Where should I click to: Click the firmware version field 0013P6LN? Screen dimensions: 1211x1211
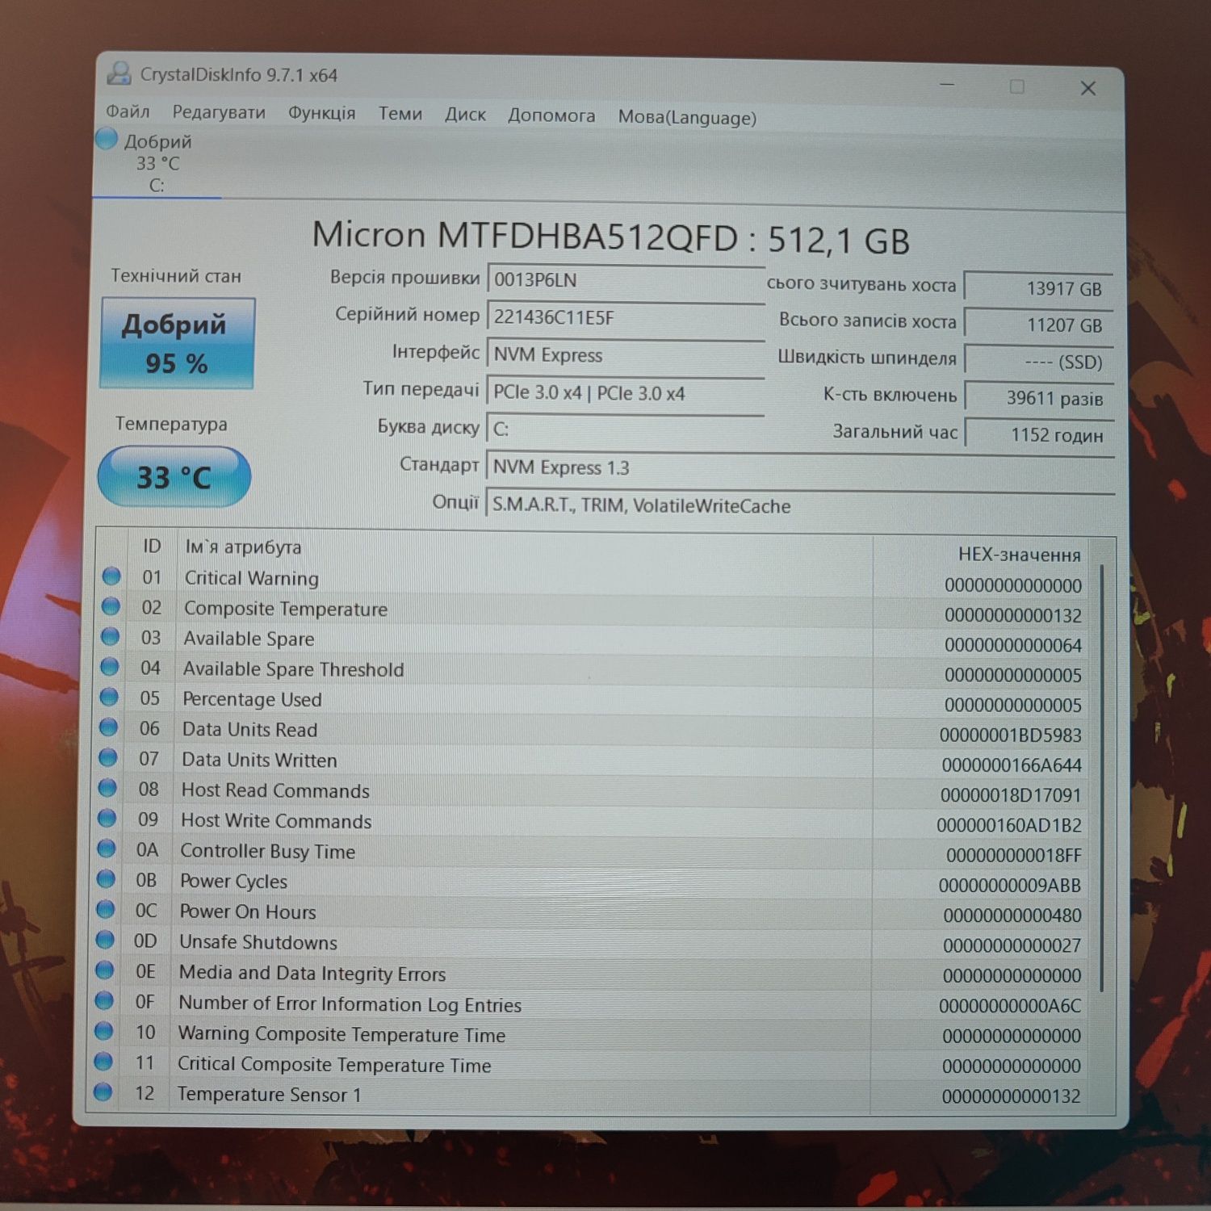tap(626, 281)
